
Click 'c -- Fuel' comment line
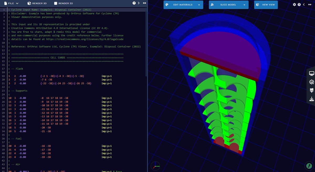click(15, 139)
